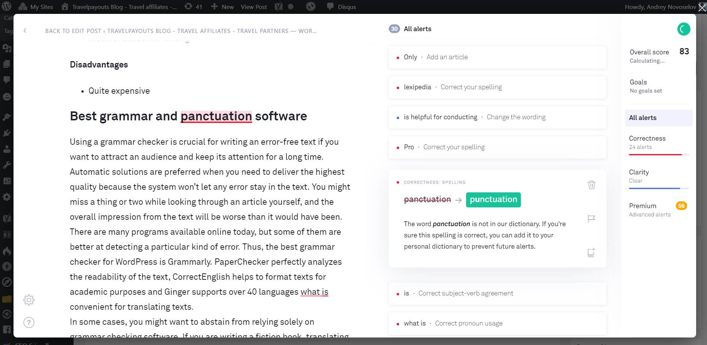Close the Grammarly overlay with X
The image size is (707, 345).
point(702,7)
